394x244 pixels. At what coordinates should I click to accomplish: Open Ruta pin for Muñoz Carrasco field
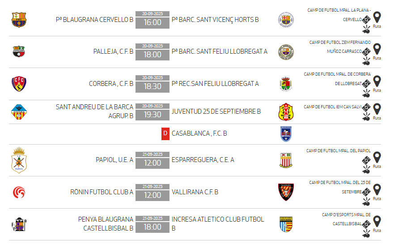(x=377, y=49)
